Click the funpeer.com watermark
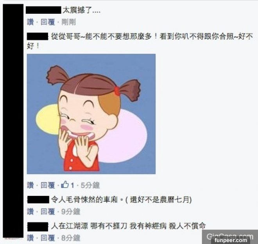Viewport: 258px width, 244px height. pyautogui.click(x=231, y=240)
